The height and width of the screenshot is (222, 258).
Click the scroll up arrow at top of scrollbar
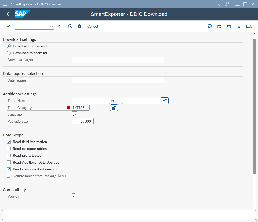click(x=254, y=34)
